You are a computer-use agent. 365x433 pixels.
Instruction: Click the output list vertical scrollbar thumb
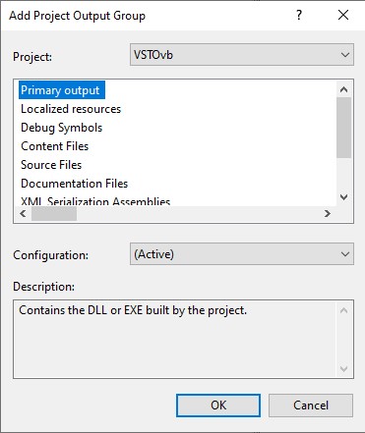343,128
